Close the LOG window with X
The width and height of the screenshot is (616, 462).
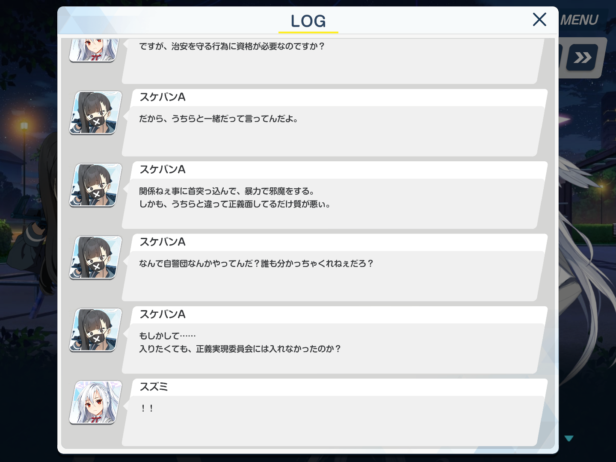[x=539, y=19]
